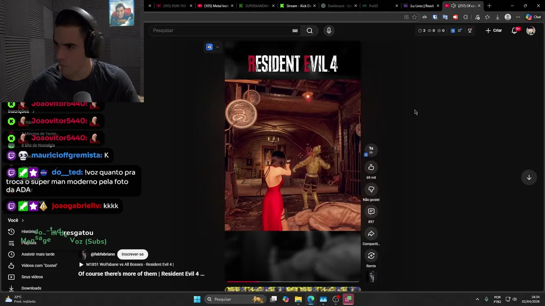This screenshot has width=545, height=306.
Task: Open a new browser tab
Action: coord(489,6)
